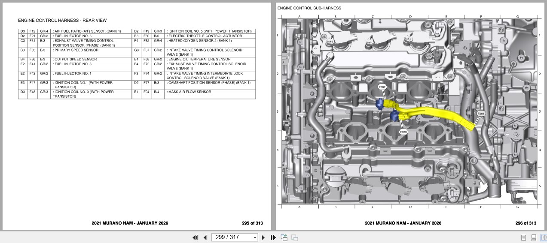Click the F62 connector cell
The height and width of the screenshot is (243, 547).
pos(147,43)
